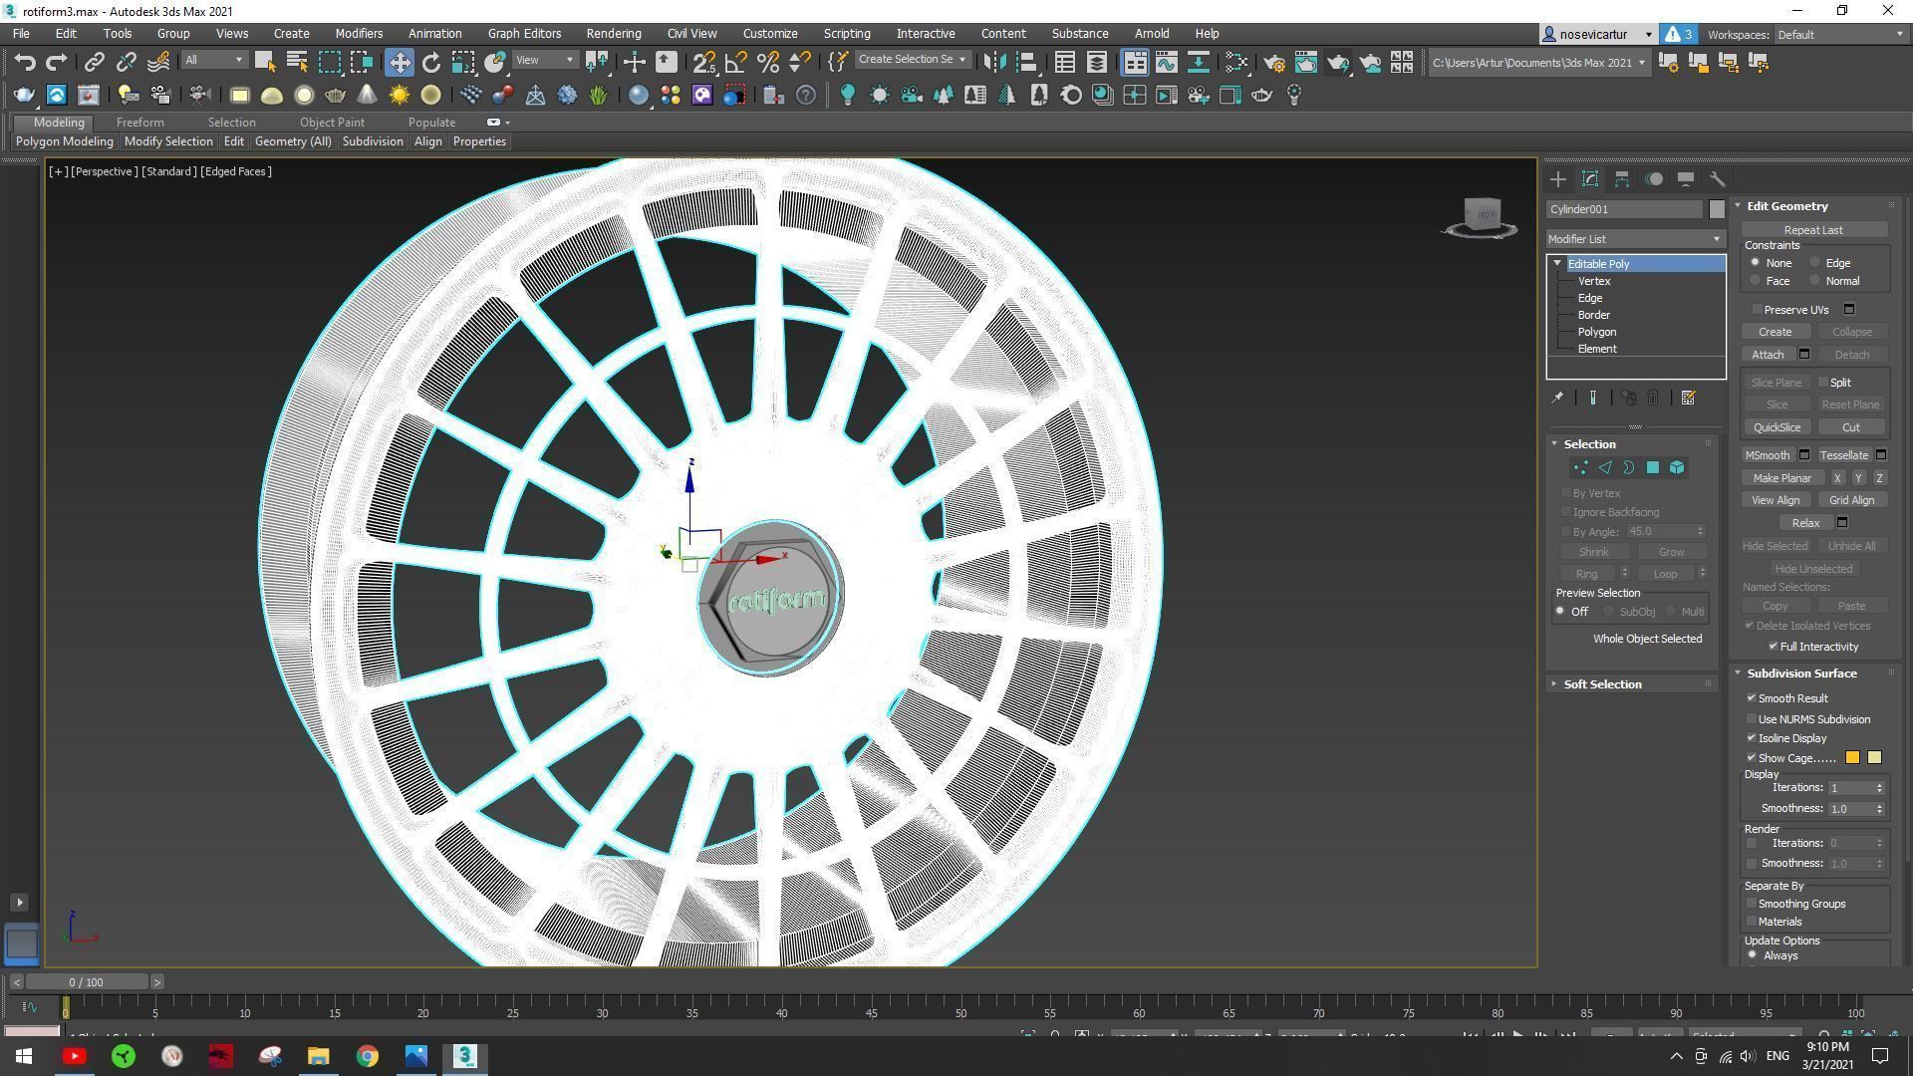This screenshot has height=1076, width=1913.
Task: Activate the Bind to Space Warp tool
Action: point(158,62)
